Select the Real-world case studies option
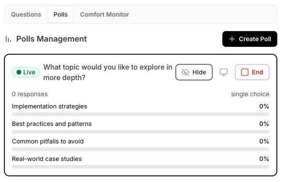This screenshot has width=283, height=182. point(47,159)
